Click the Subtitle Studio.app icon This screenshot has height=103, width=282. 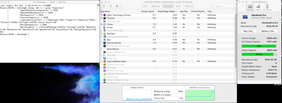click(105, 64)
